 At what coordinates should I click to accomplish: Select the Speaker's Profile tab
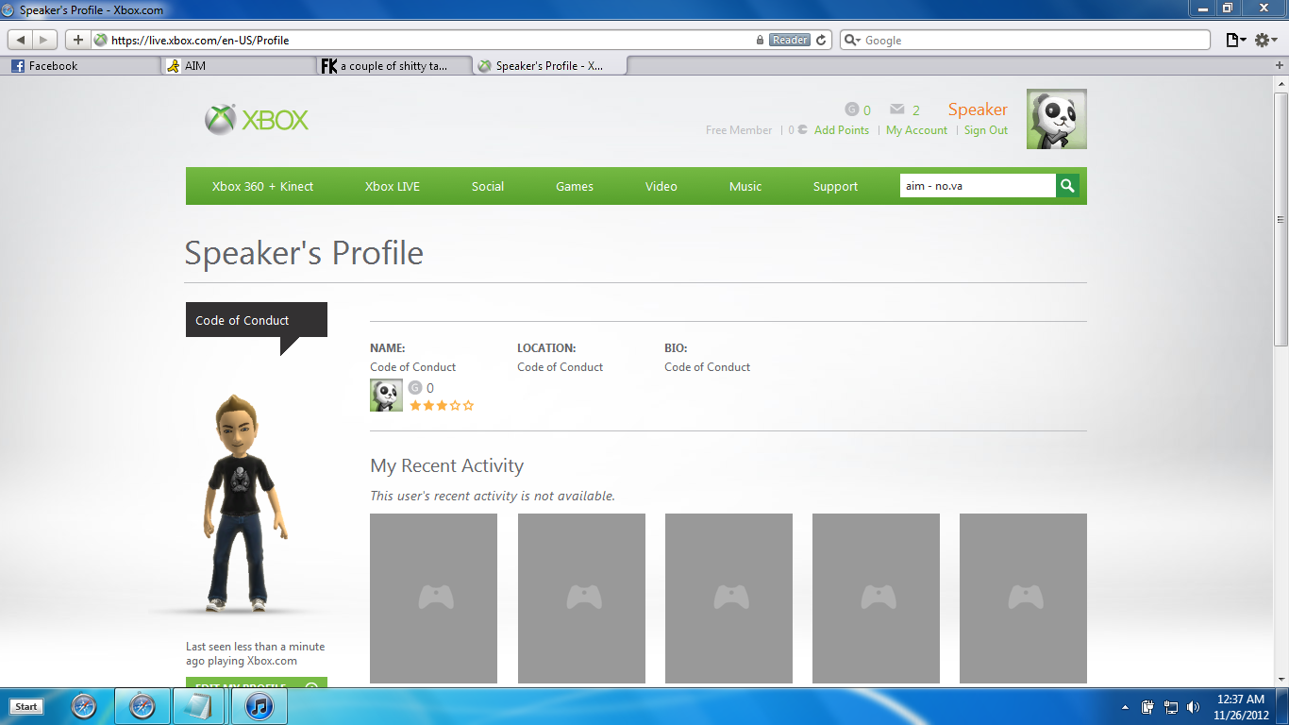click(x=548, y=66)
